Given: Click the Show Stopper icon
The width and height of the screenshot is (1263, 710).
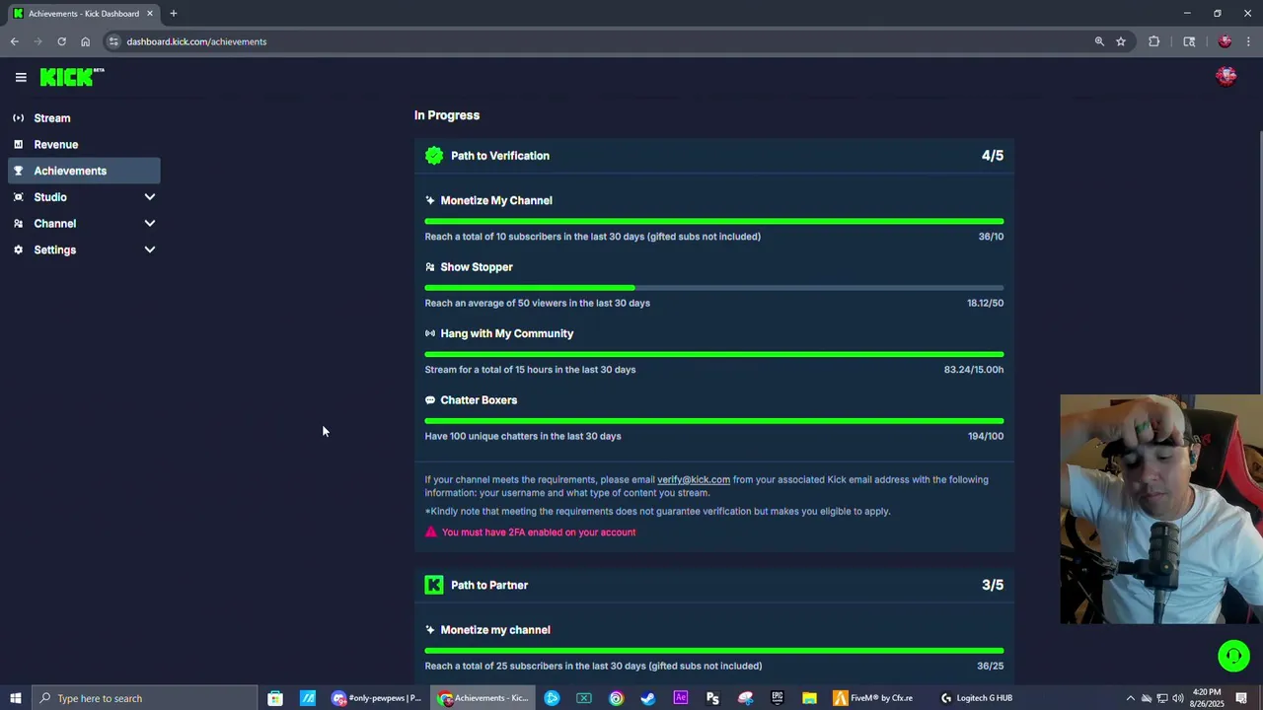Looking at the screenshot, I should [430, 267].
